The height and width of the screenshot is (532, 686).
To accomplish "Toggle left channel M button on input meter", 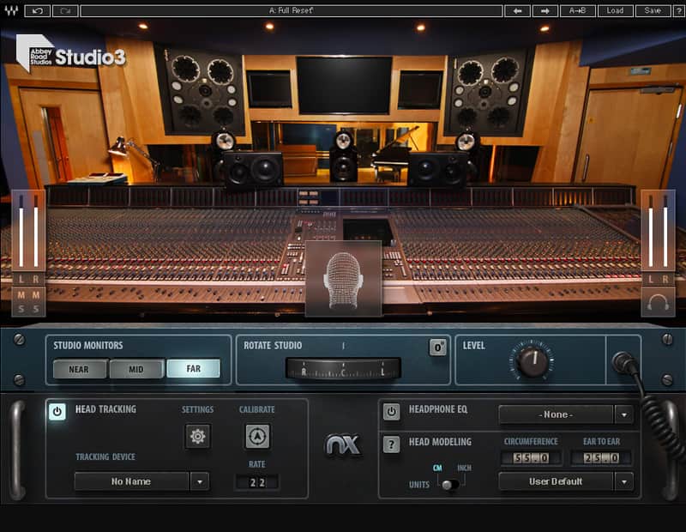I will 21,295.
